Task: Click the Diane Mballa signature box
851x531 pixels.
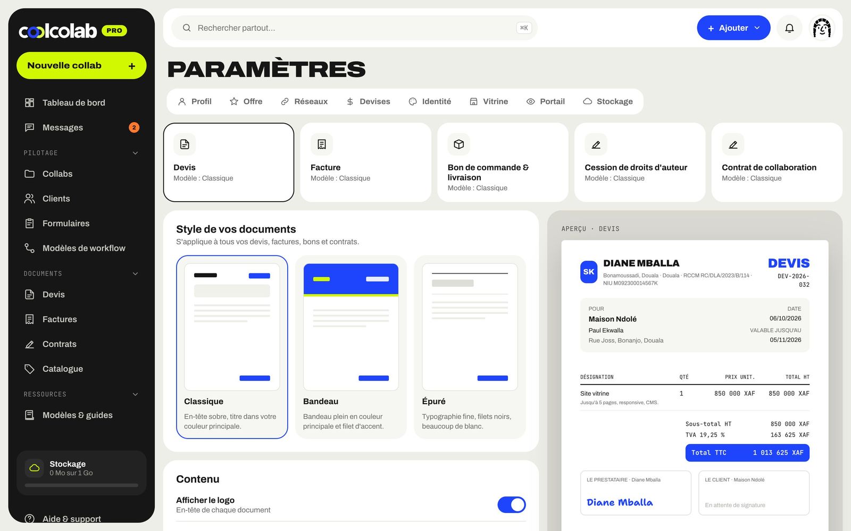Action: (636, 493)
